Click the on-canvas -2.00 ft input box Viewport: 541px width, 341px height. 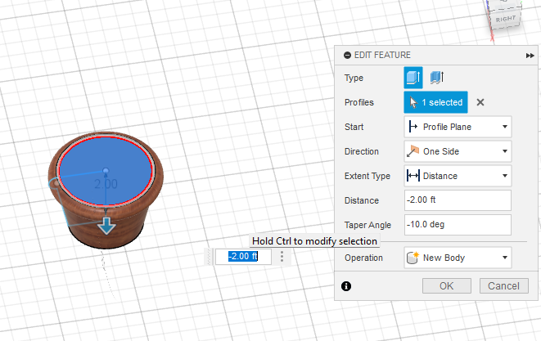click(243, 257)
